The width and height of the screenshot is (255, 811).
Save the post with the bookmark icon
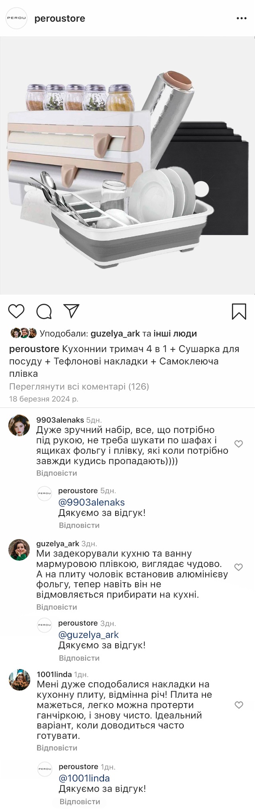[239, 311]
